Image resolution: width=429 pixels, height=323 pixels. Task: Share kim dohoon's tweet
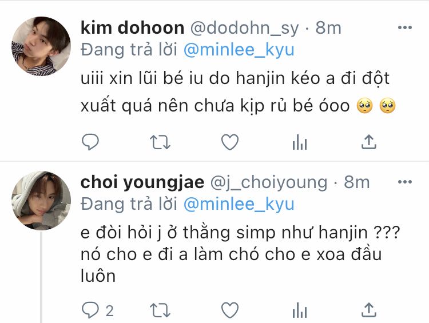(369, 142)
